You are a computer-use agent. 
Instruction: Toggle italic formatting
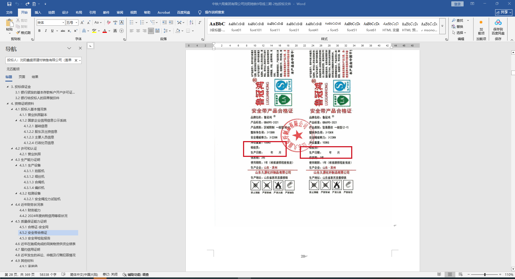46,31
